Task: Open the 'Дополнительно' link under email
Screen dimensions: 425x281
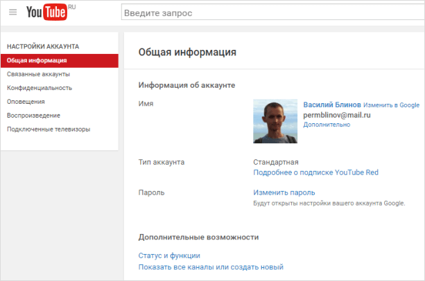Action: coord(327,125)
